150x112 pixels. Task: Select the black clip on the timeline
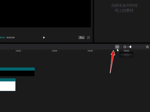[17, 72]
